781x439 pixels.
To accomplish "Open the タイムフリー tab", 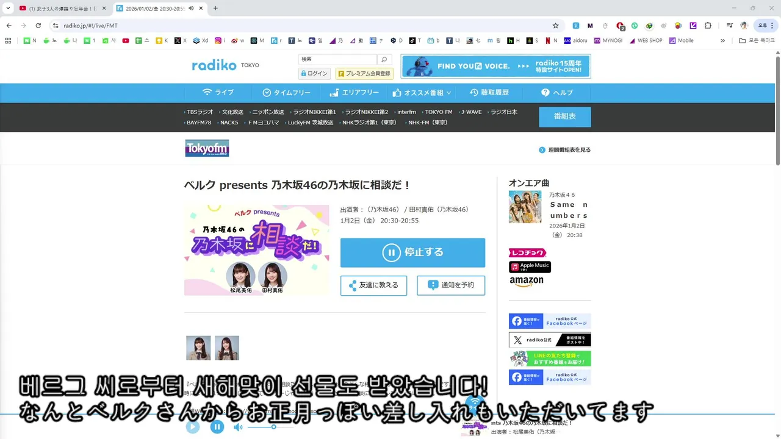I will click(x=287, y=93).
